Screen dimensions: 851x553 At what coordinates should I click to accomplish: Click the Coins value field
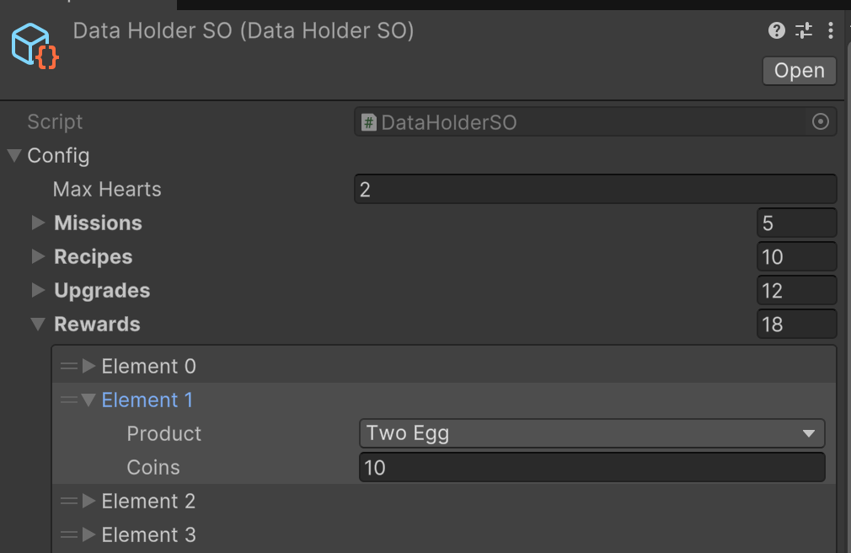click(x=592, y=467)
